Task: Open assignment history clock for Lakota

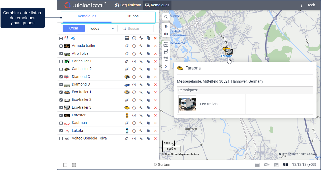Action: coord(134,131)
